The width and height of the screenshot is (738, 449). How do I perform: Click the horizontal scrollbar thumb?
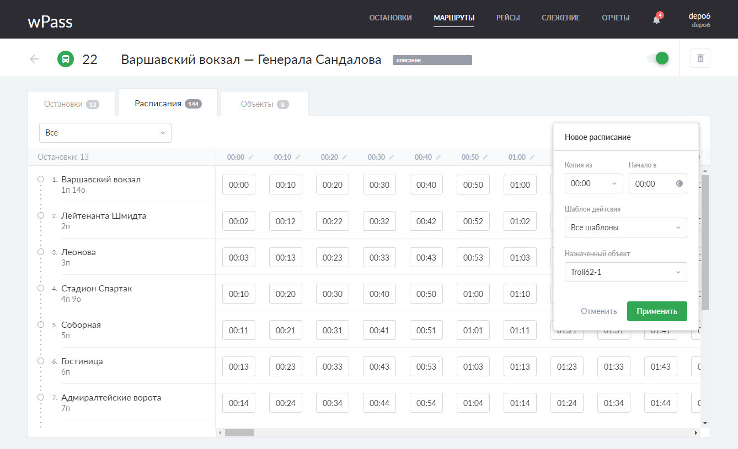pos(239,433)
